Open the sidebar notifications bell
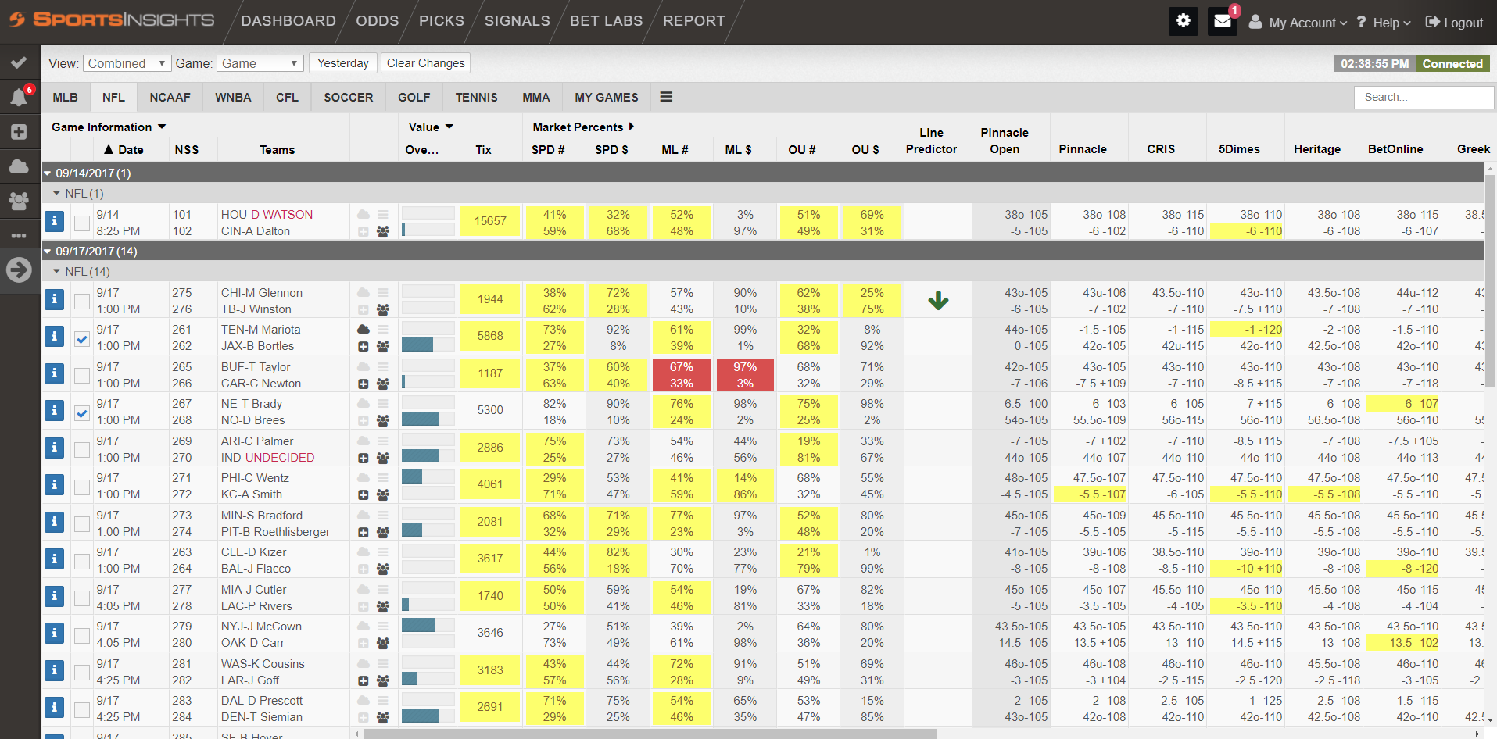This screenshot has height=739, width=1497. coord(20,97)
